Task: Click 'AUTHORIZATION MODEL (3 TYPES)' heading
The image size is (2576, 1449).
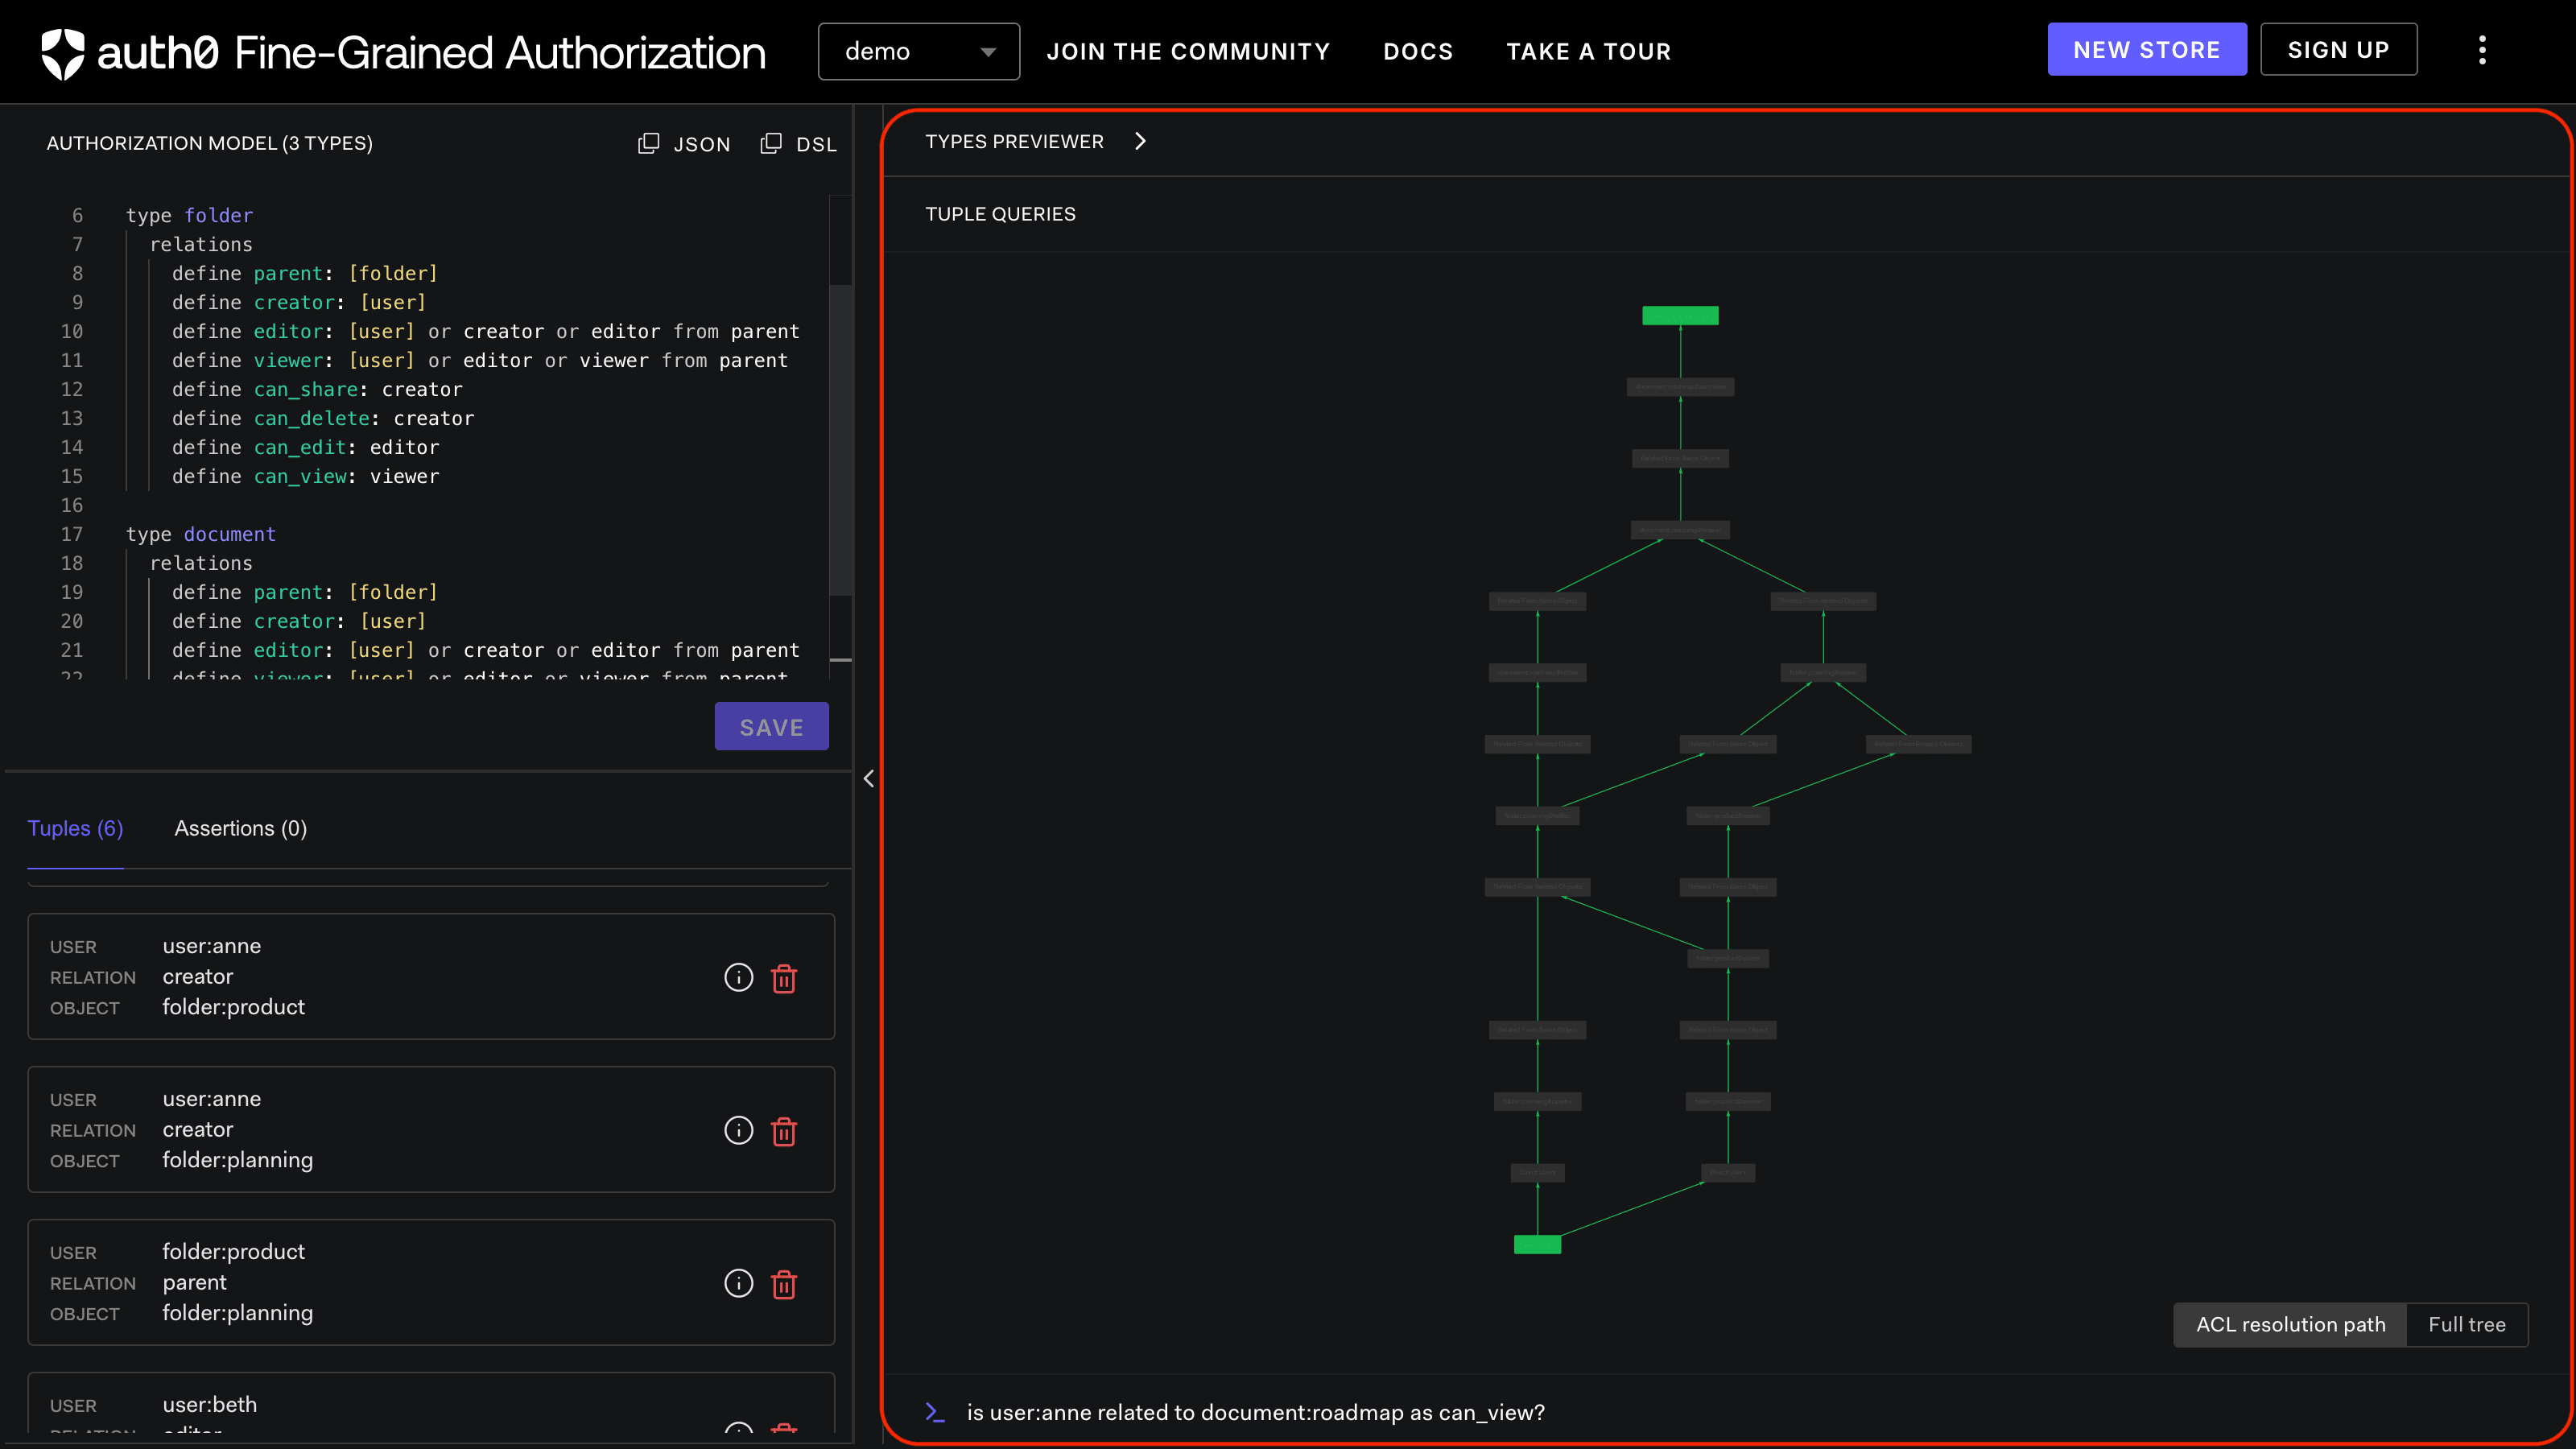Action: click(x=209, y=143)
